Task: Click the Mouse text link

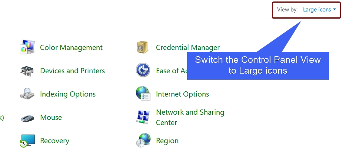Action: 51,117
